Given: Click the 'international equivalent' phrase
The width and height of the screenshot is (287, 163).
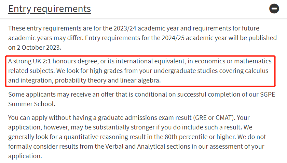Looking at the screenshot, I should (x=150, y=61).
